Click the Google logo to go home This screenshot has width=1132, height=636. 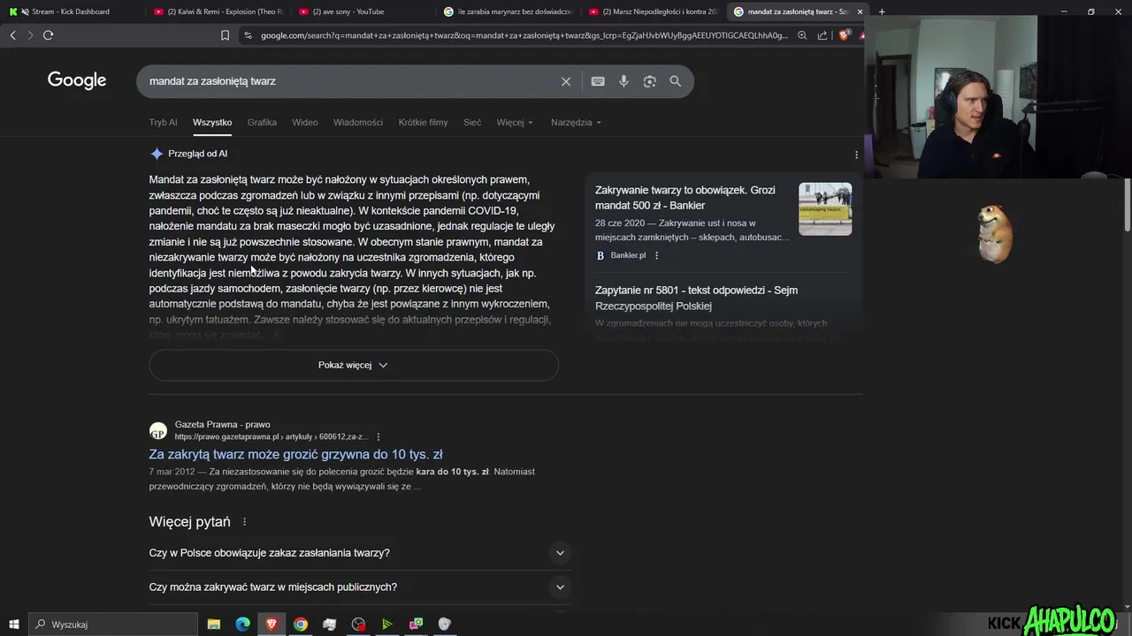[77, 80]
